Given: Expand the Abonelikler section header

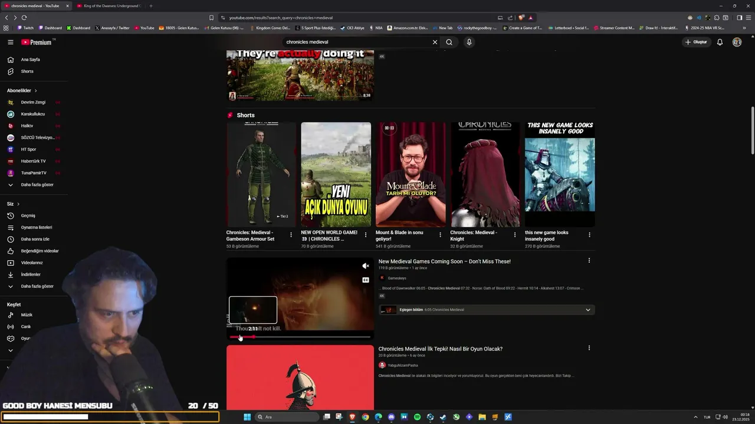Looking at the screenshot, I should tap(22, 91).
